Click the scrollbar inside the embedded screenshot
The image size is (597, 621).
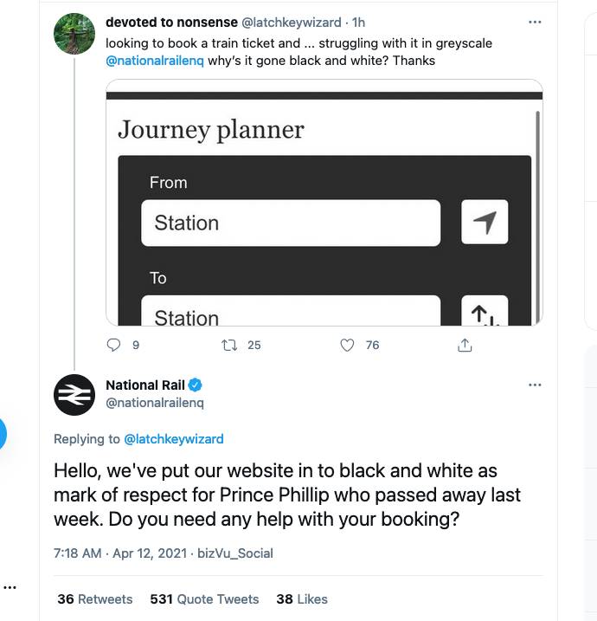click(x=537, y=216)
